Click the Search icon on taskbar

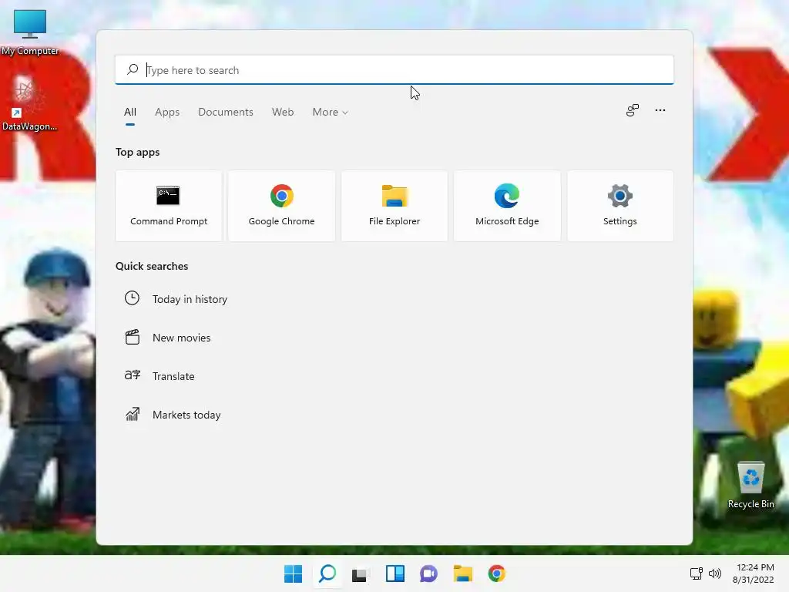coord(327,573)
